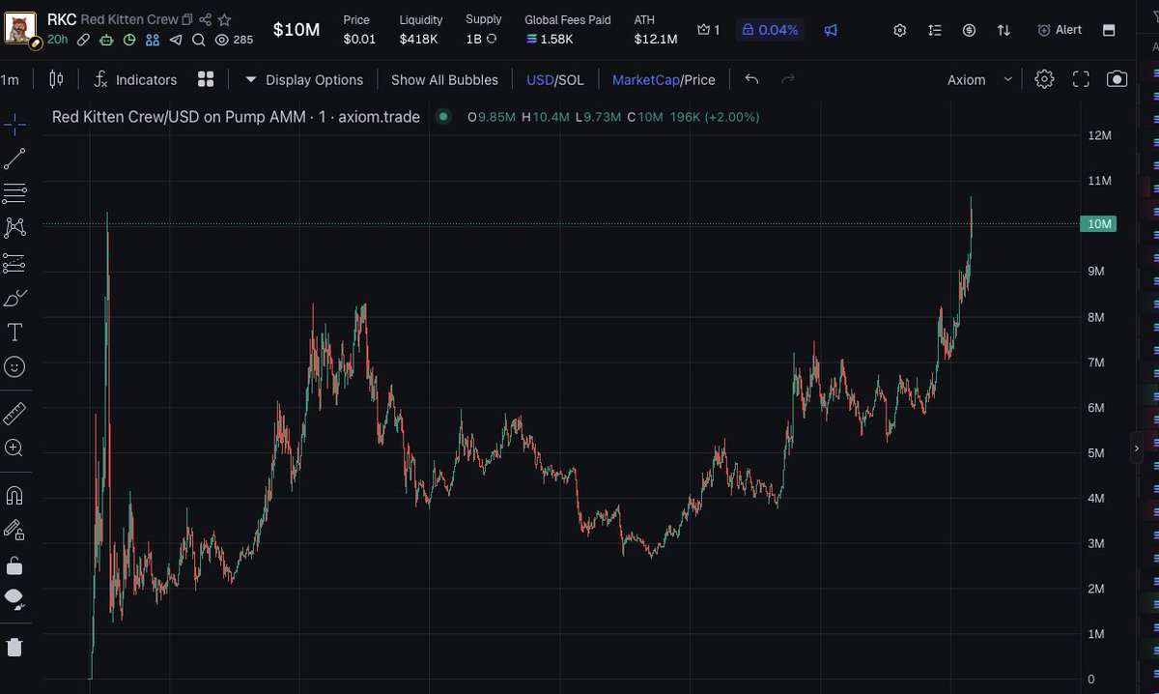The height and width of the screenshot is (694, 1159).
Task: Expand the Display Options dropdown
Action: click(303, 79)
